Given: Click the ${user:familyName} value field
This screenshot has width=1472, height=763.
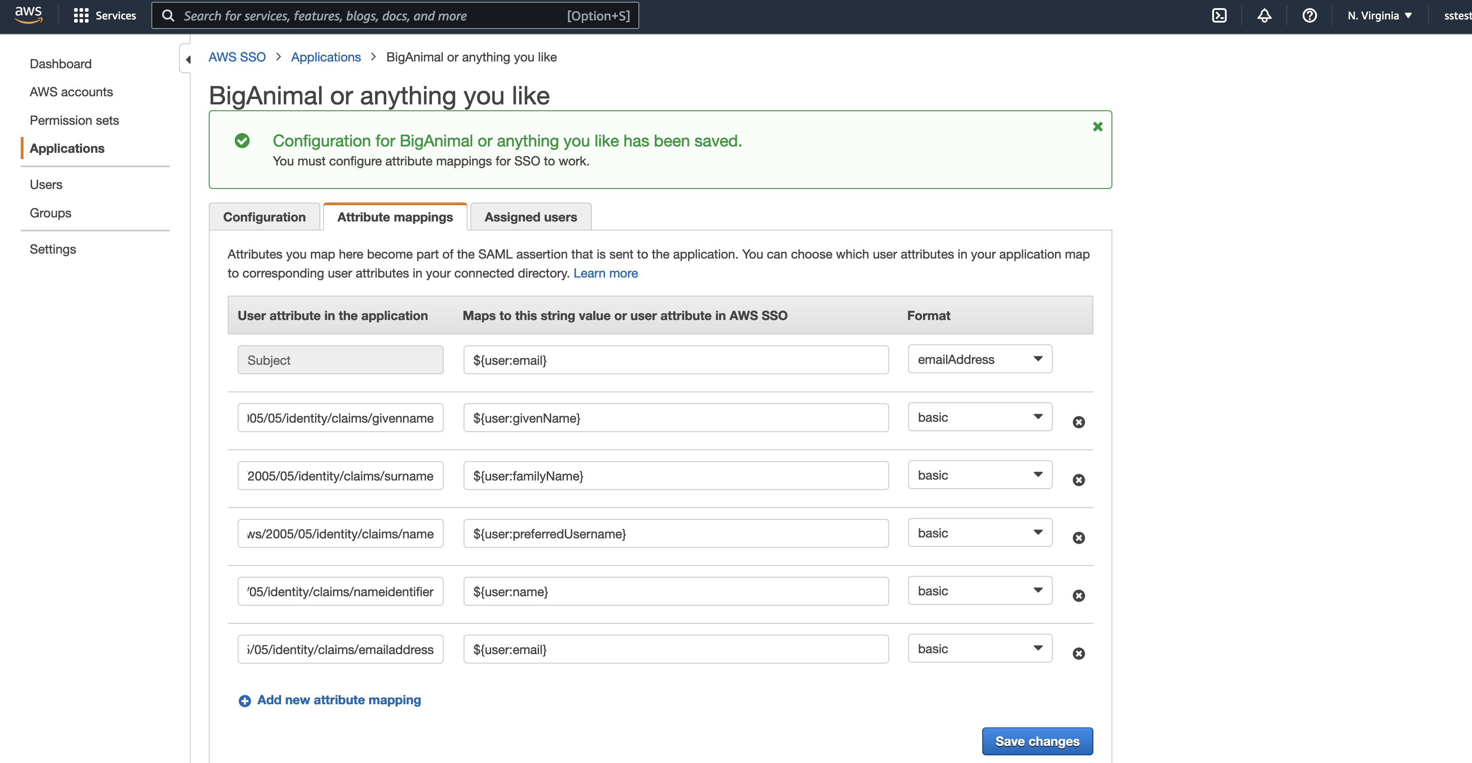Looking at the screenshot, I should point(676,476).
